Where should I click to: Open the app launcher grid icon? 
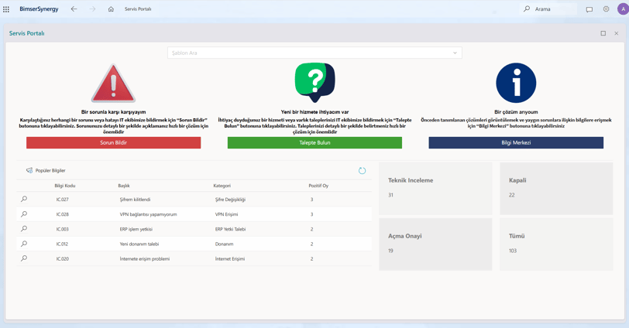point(6,9)
